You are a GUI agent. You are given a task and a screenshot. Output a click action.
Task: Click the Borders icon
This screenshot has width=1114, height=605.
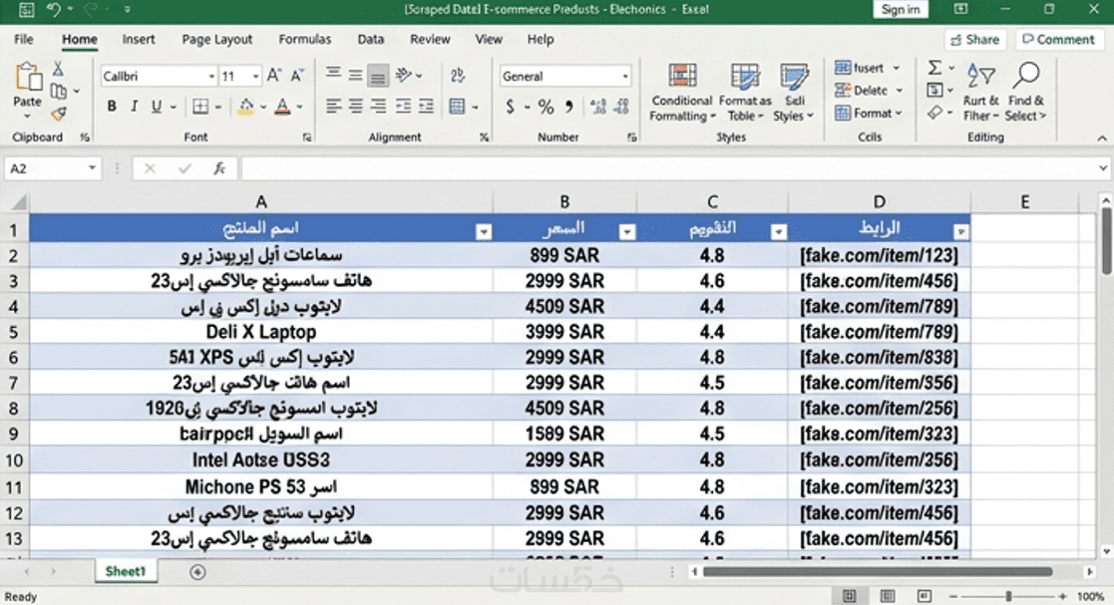click(201, 107)
